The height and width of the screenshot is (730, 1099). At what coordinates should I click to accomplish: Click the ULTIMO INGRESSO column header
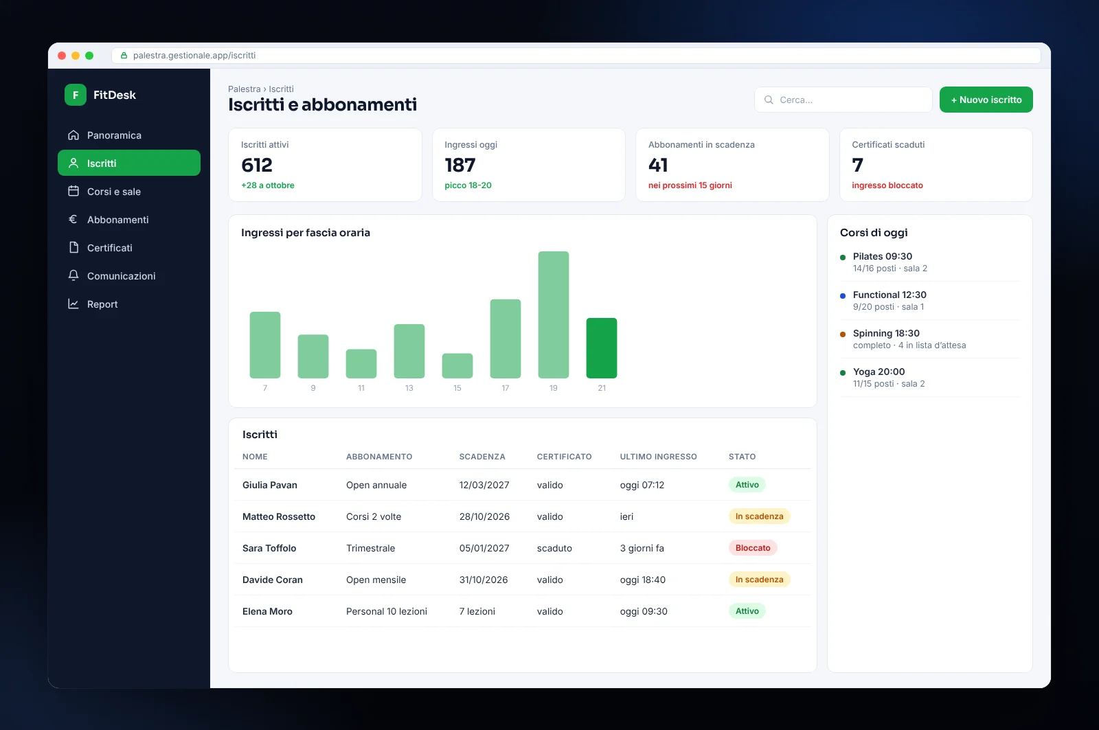point(659,457)
